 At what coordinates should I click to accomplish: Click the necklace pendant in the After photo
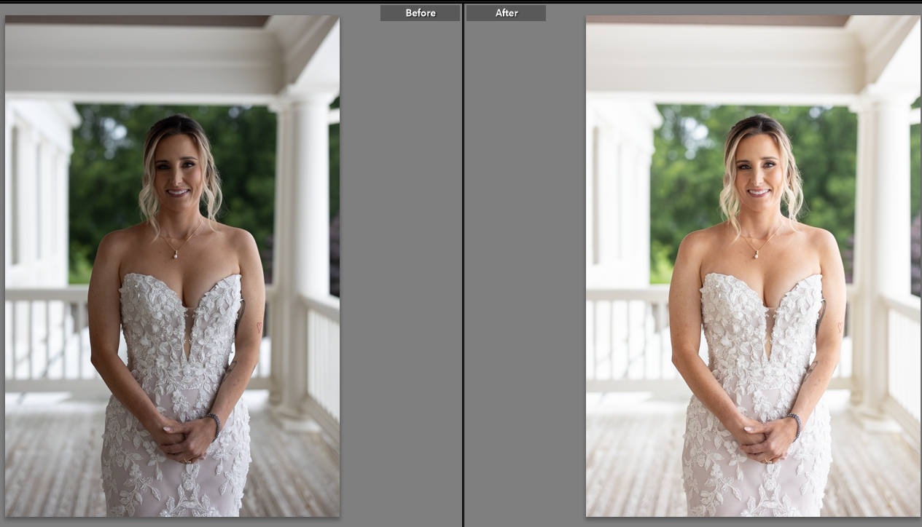(755, 254)
